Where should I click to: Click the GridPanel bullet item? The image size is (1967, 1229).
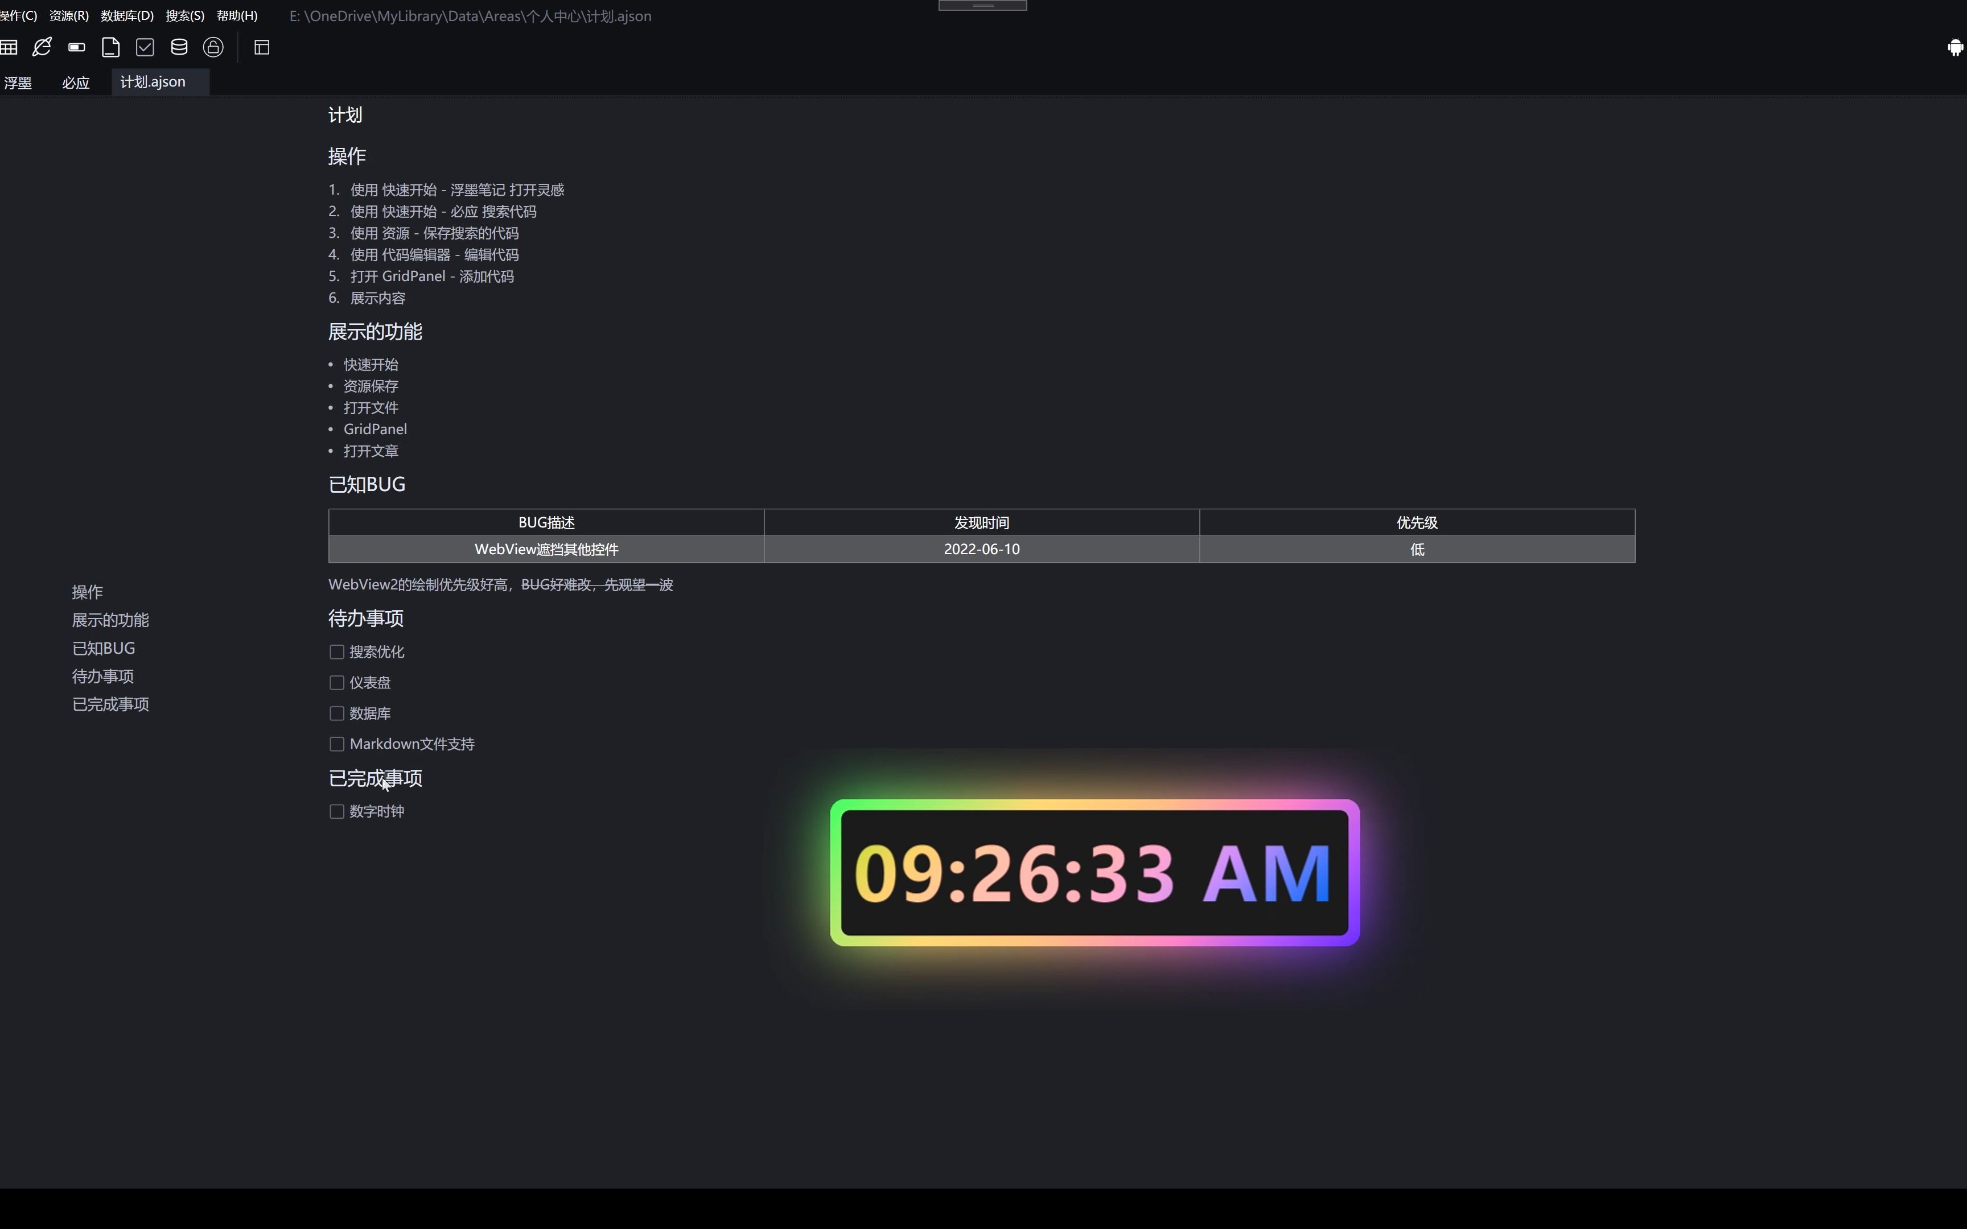click(375, 429)
